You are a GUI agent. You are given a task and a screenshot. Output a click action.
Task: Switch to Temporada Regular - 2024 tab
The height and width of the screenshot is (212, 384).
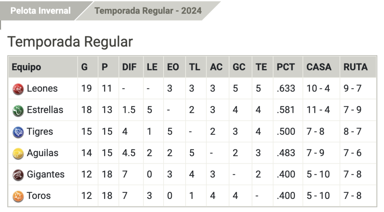tap(148, 11)
